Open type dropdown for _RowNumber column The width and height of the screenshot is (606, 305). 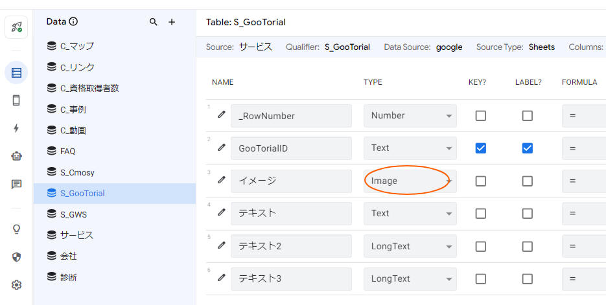[x=410, y=115]
